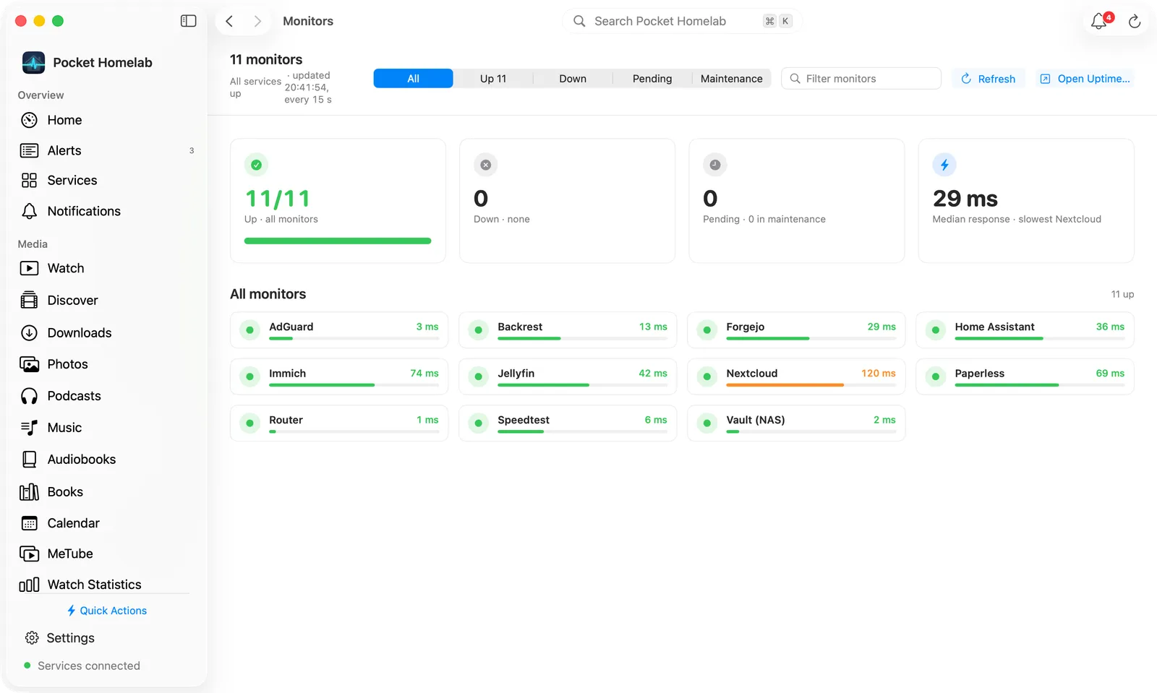This screenshot has height=693, width=1157.
Task: Select the Pending filter tab
Action: (652, 78)
